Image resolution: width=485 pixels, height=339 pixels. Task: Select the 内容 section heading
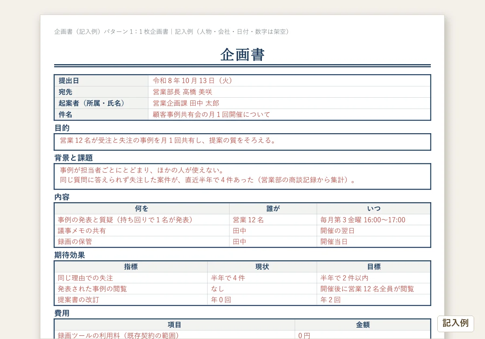click(62, 197)
